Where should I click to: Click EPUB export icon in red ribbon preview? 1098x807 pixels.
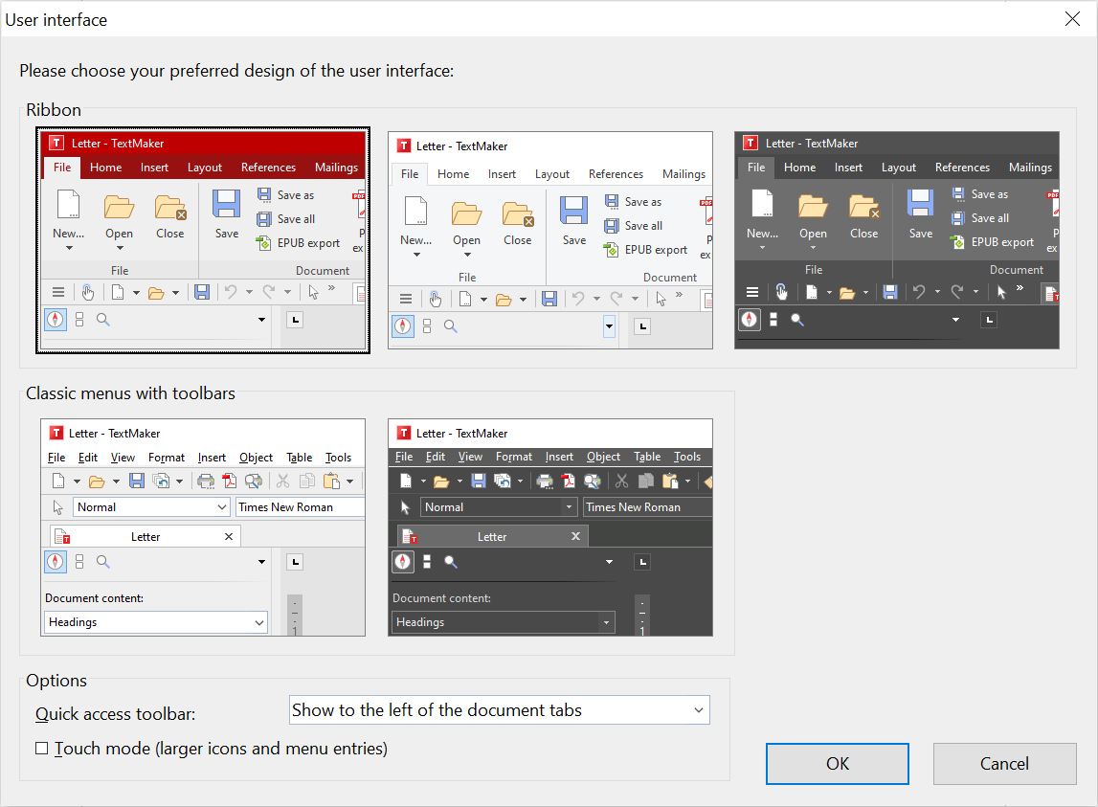263,243
